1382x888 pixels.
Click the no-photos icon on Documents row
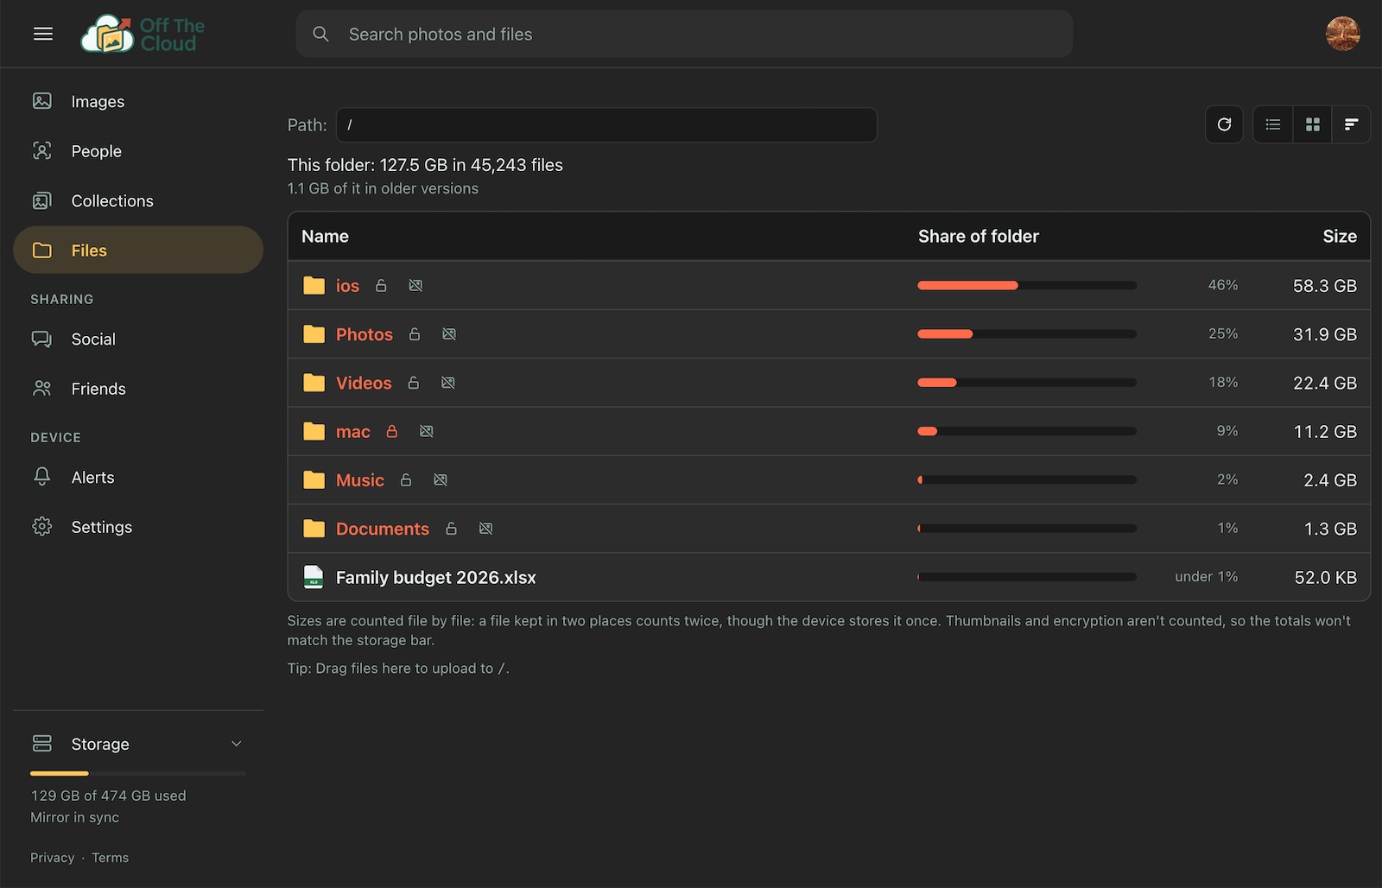485,528
